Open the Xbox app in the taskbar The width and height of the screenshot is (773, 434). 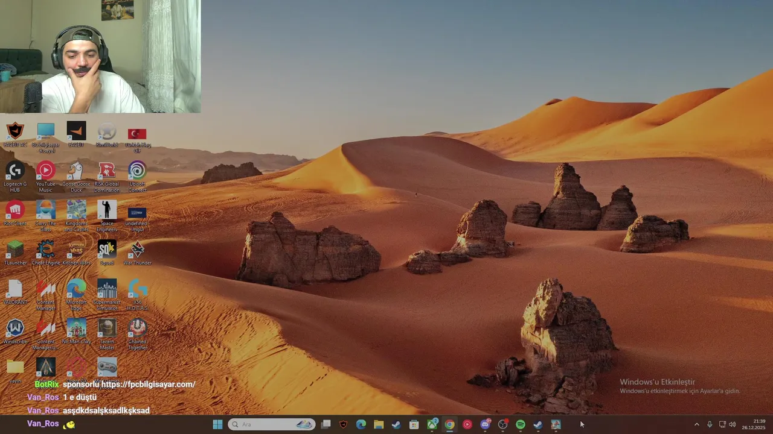[432, 424]
